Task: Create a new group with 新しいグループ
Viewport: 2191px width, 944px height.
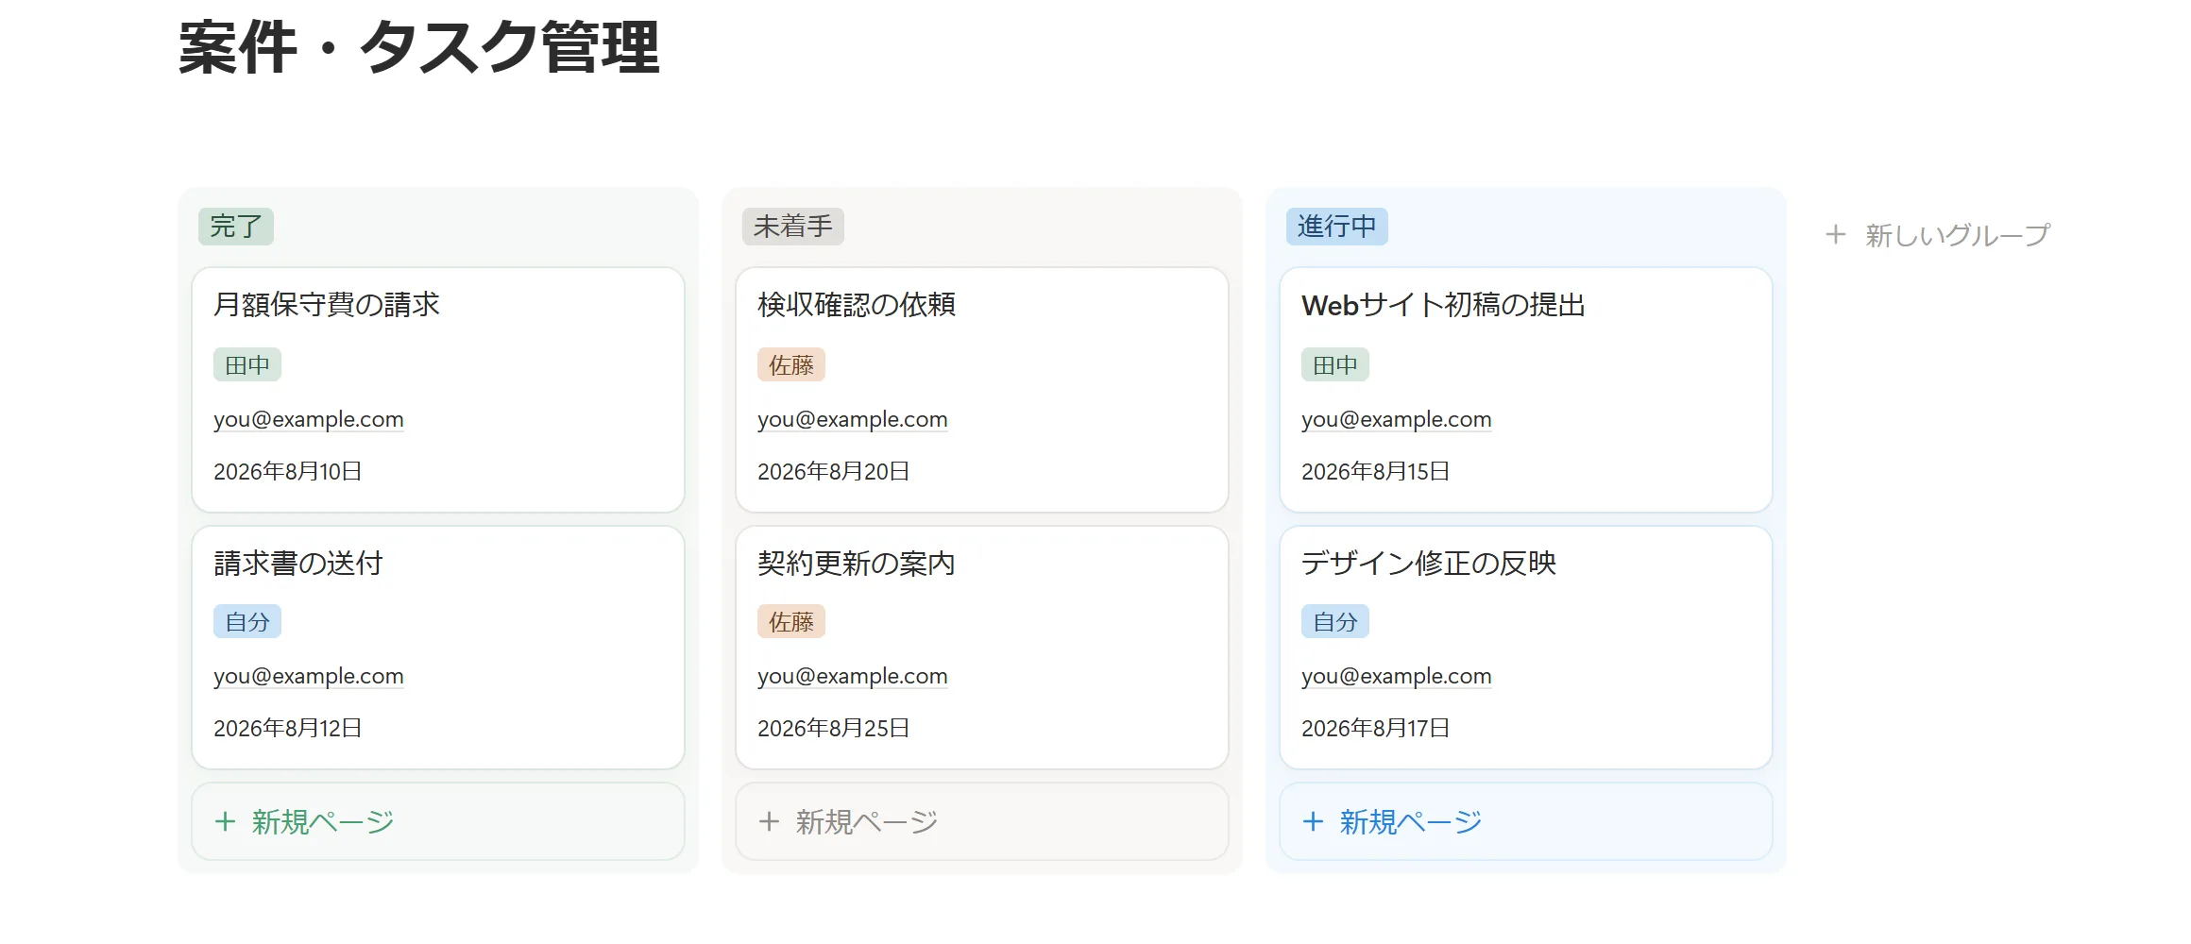Action: (x=1938, y=234)
